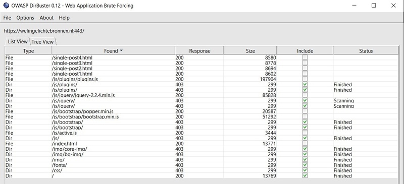The height and width of the screenshot is (184, 404).
Task: Click size value 197904
Action: coord(268,79)
